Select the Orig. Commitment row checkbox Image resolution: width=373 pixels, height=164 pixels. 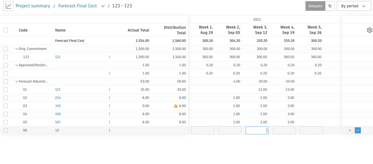tap(6, 49)
